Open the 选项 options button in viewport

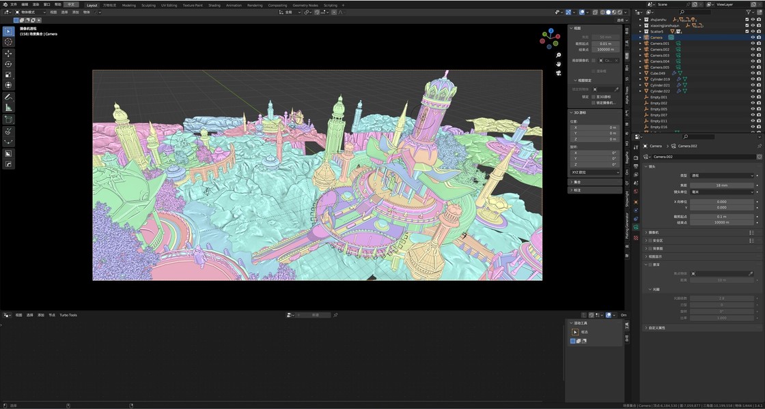pos(622,20)
